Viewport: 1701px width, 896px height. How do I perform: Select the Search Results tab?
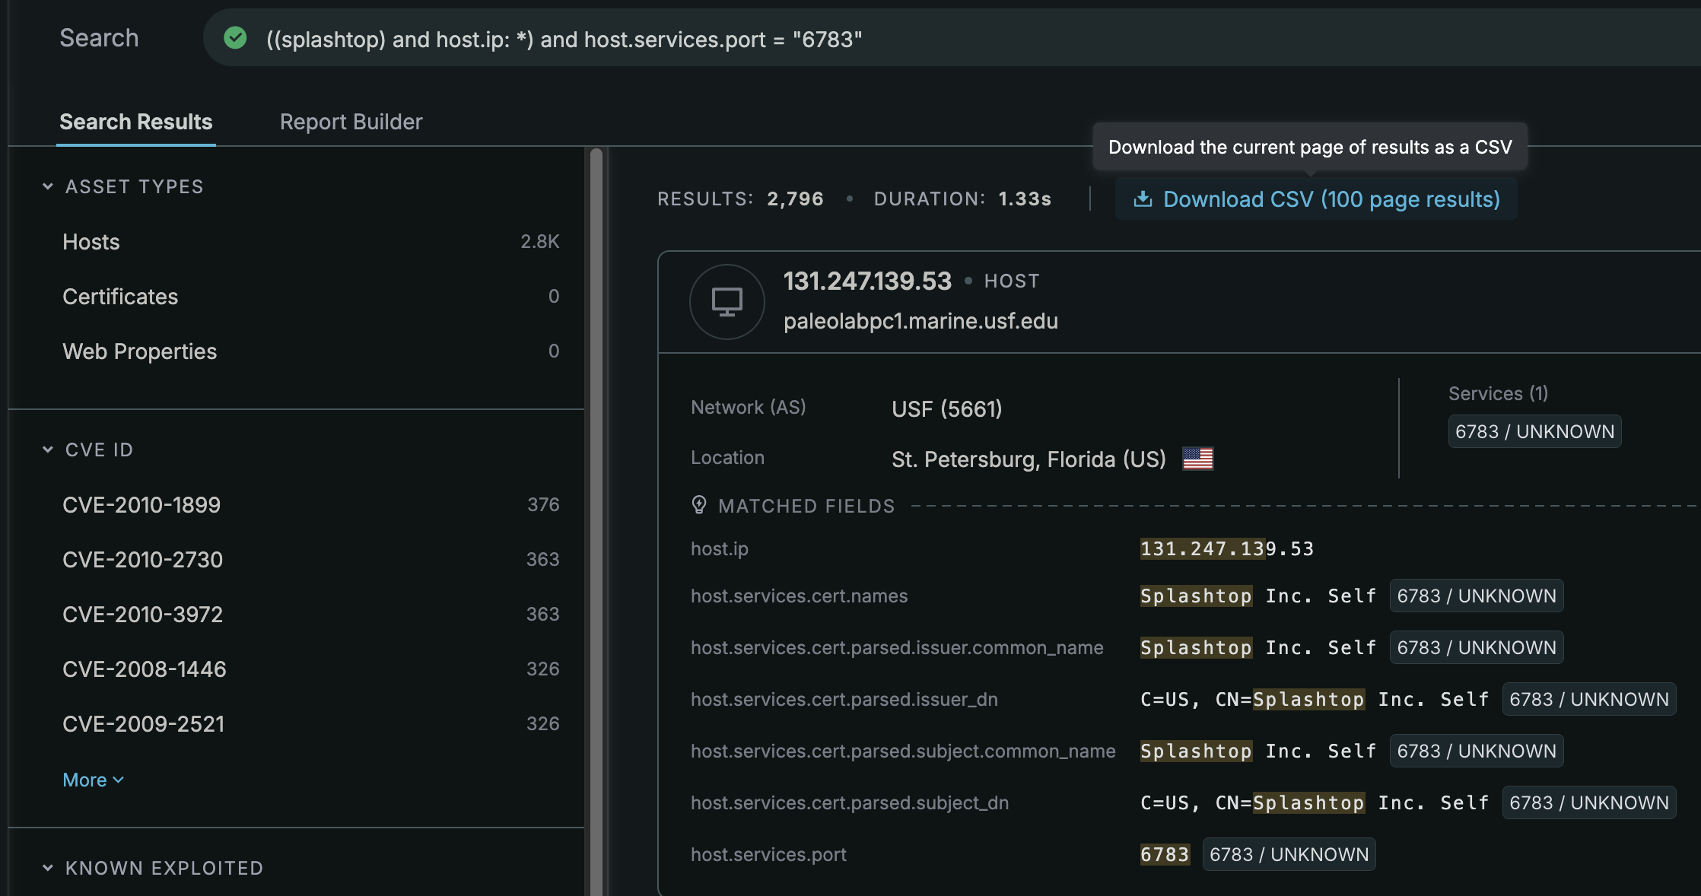click(136, 122)
